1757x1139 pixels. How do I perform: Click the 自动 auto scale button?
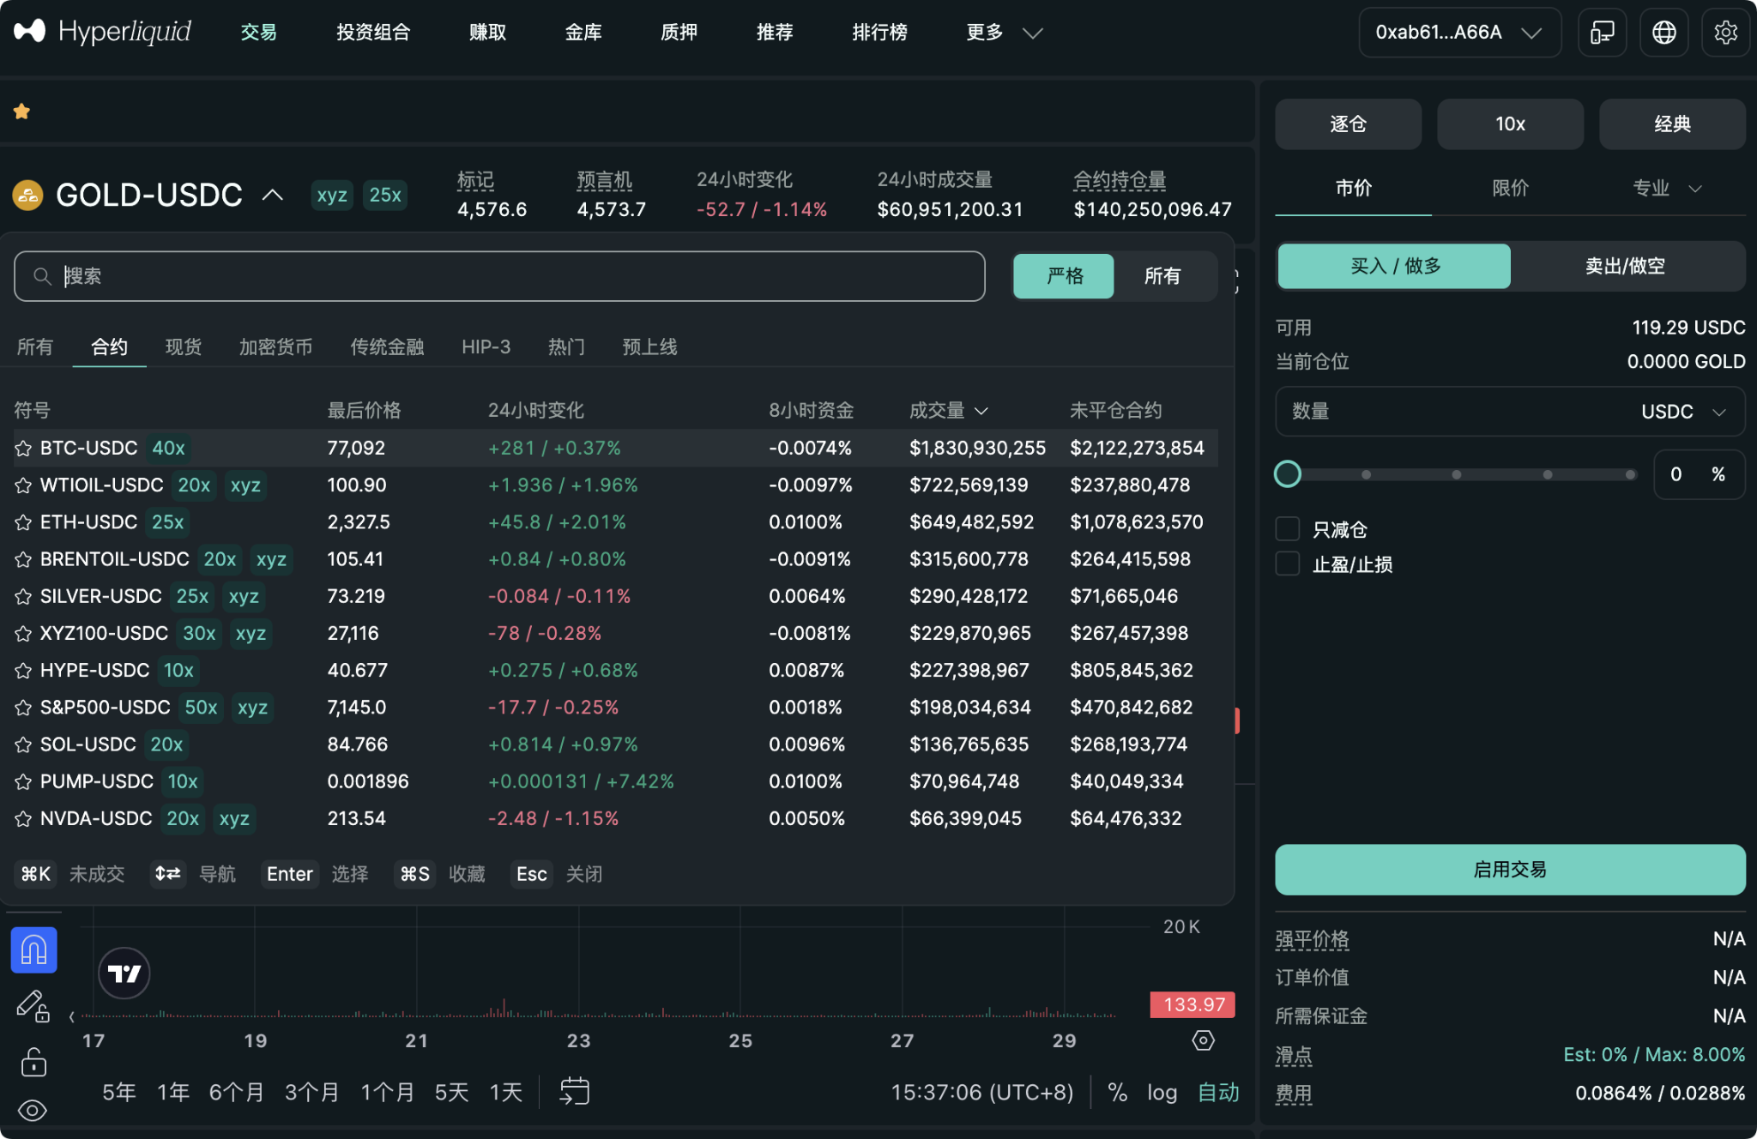coord(1218,1092)
